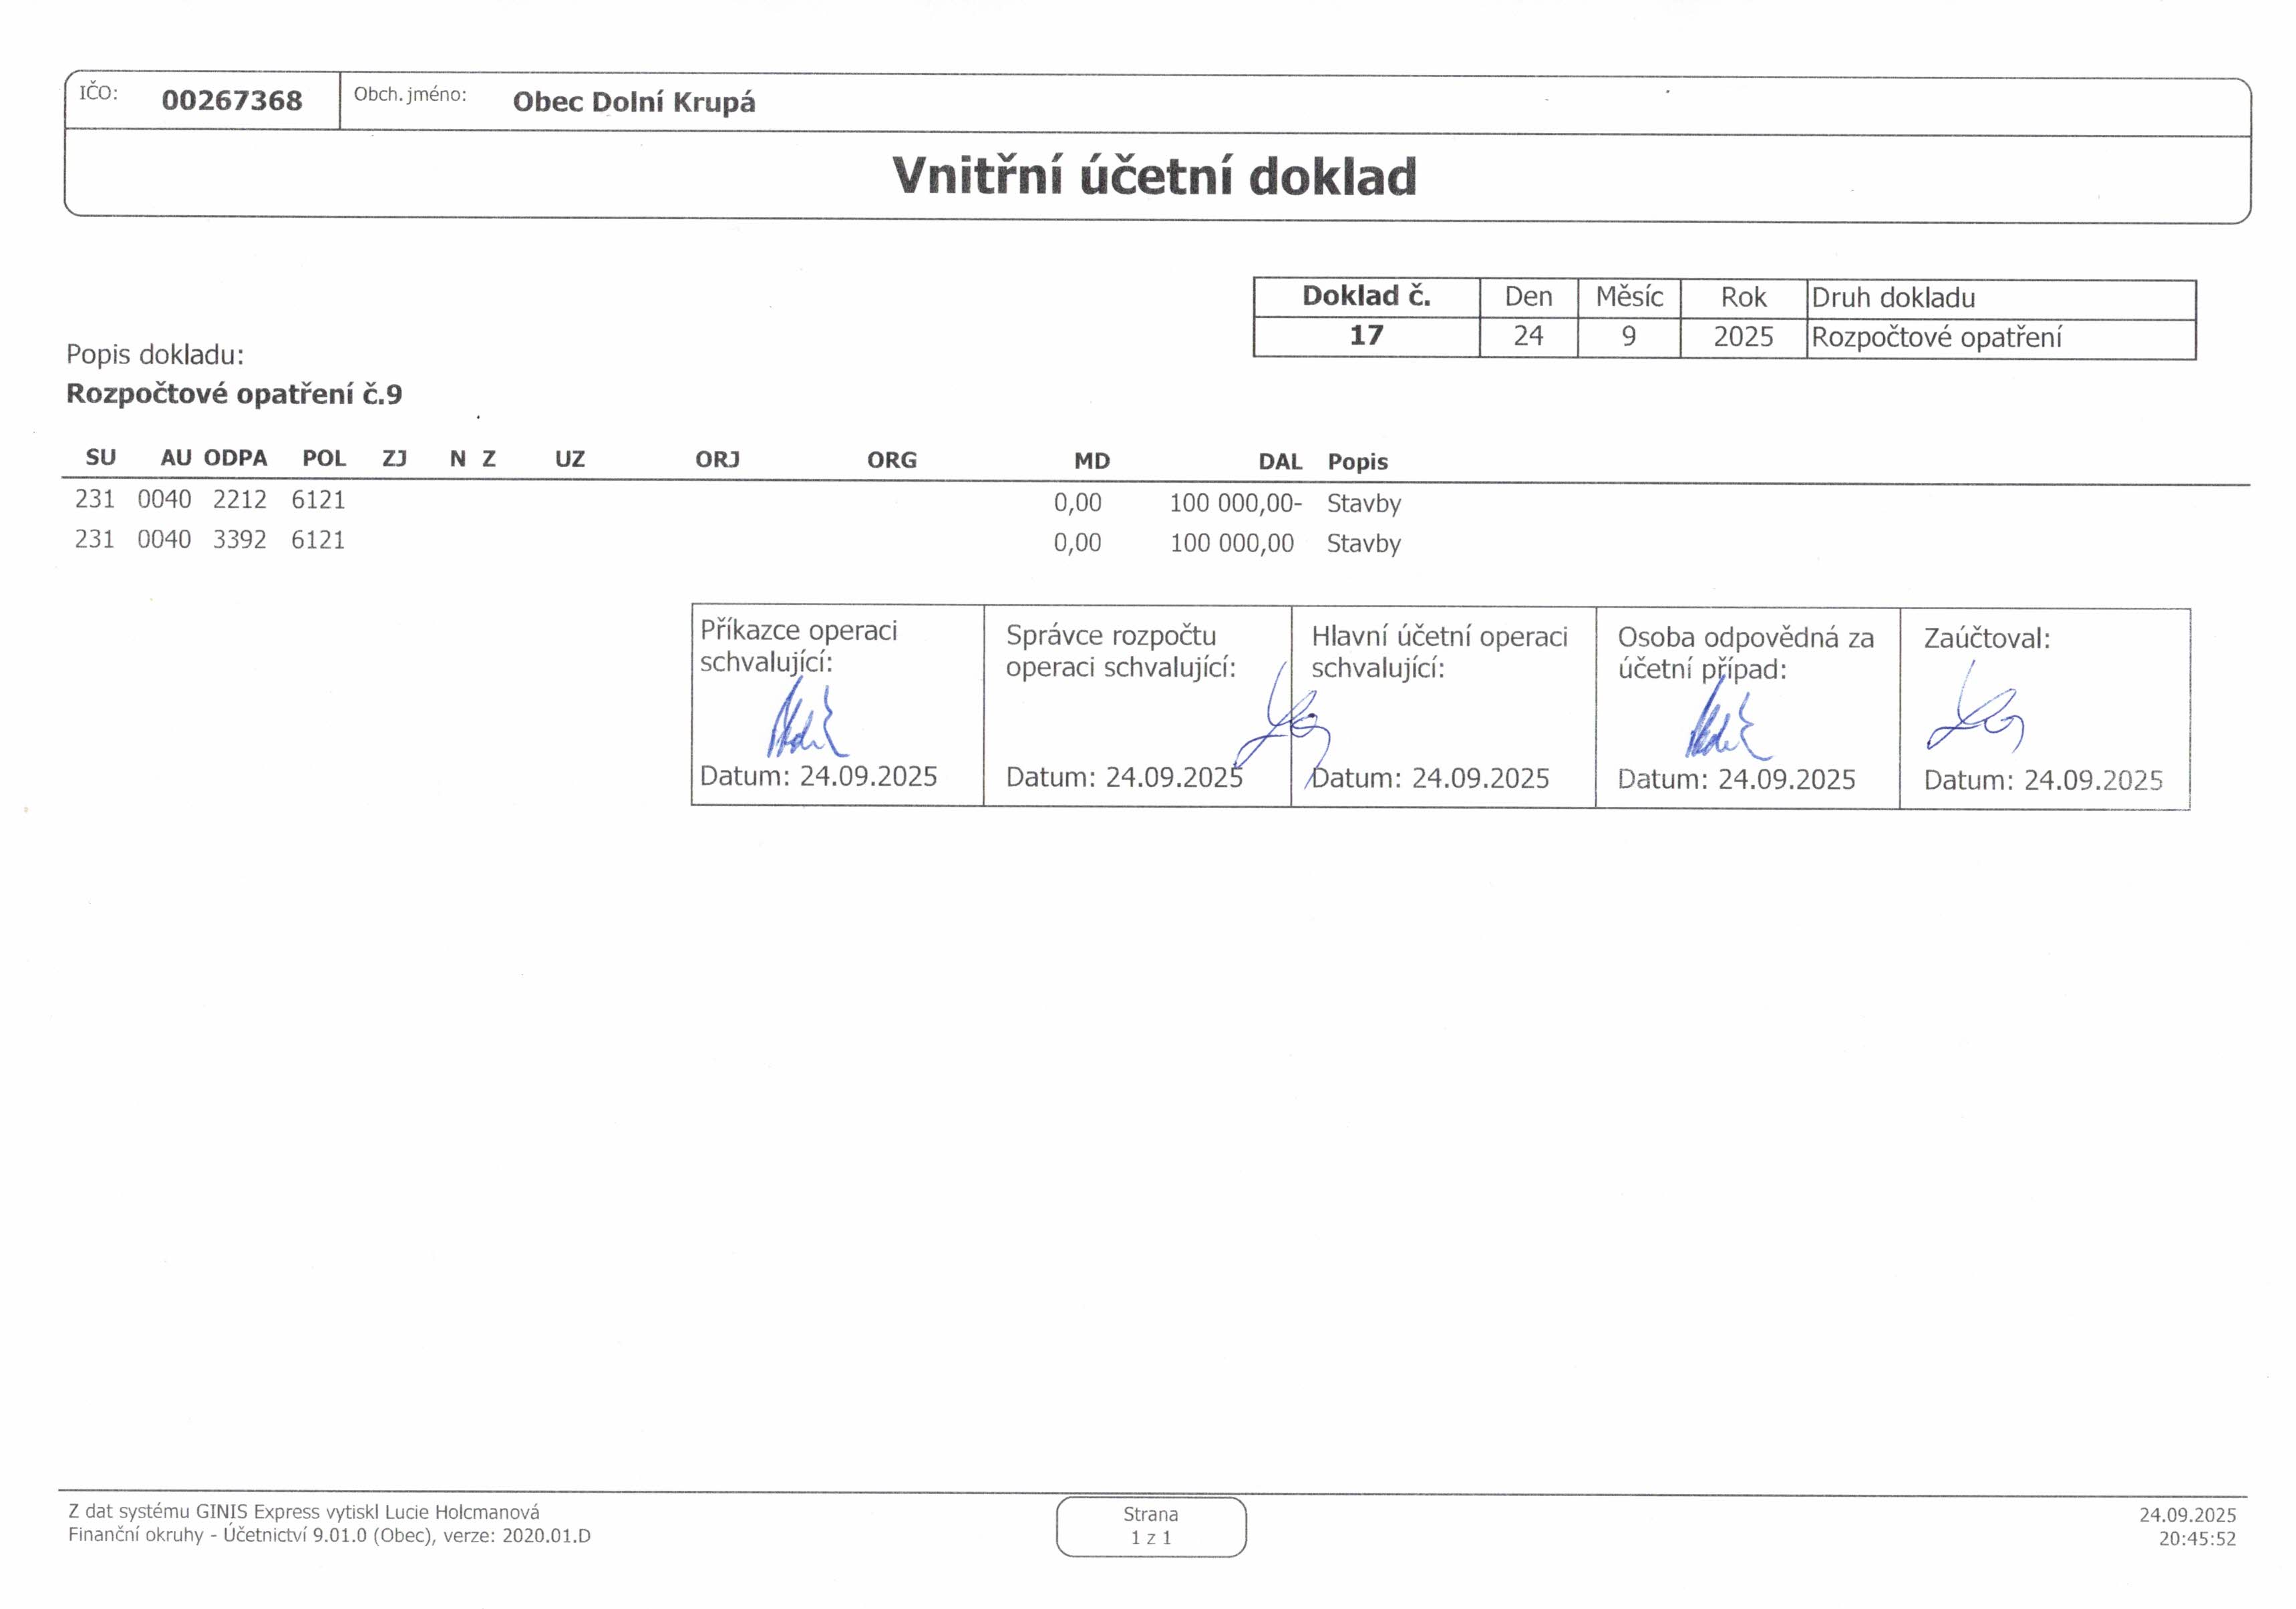This screenshot has height=1609, width=2296.
Task: Click the Rozpočtové opatření č.9 description
Action: [x=234, y=394]
